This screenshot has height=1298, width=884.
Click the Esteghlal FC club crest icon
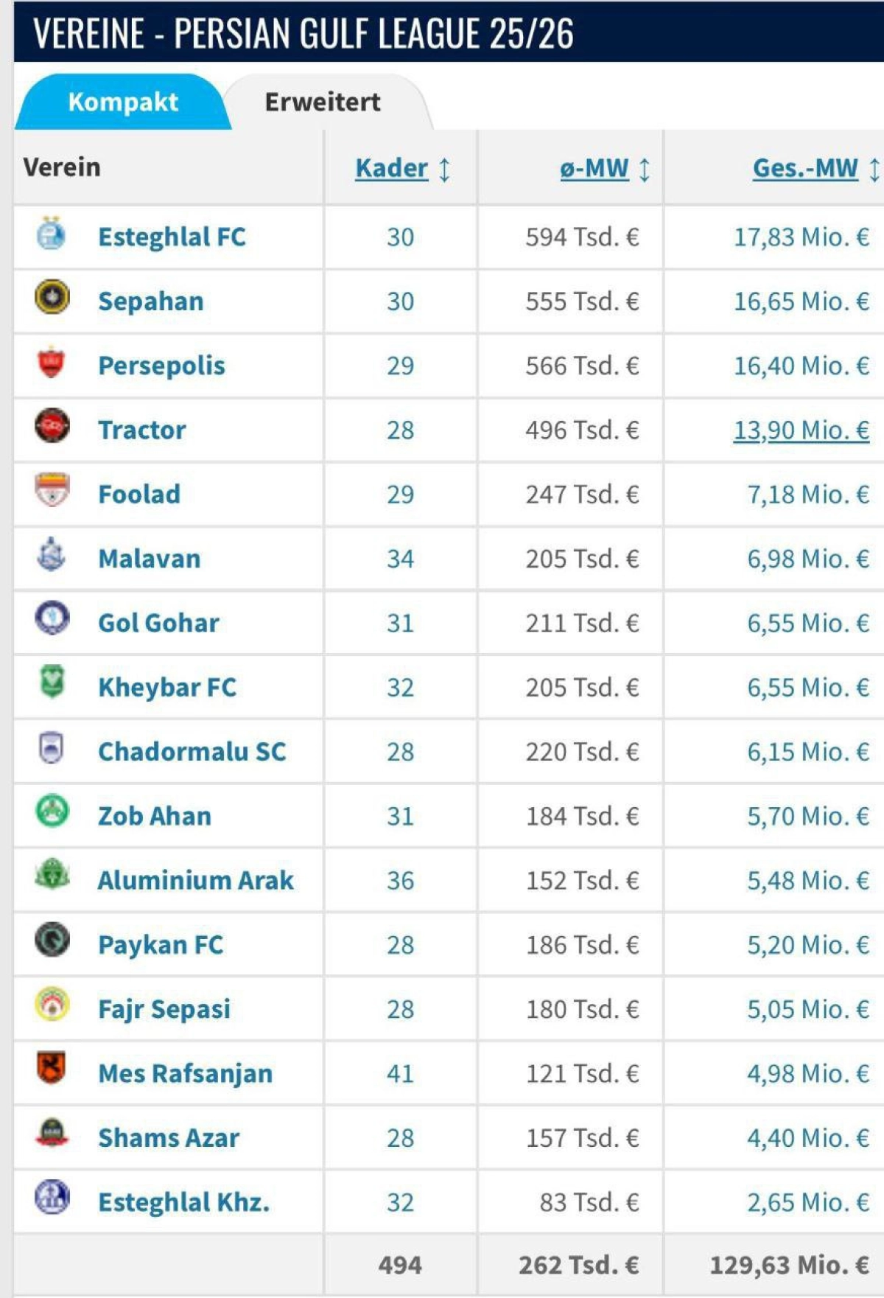[x=51, y=234]
